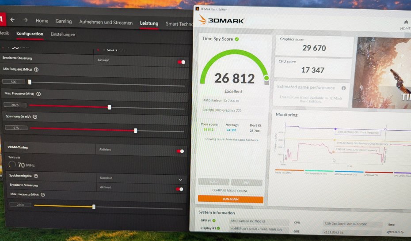The height and width of the screenshot is (241, 411).
Task: Click the Min Frequenz value field 500
Action: pos(14,82)
